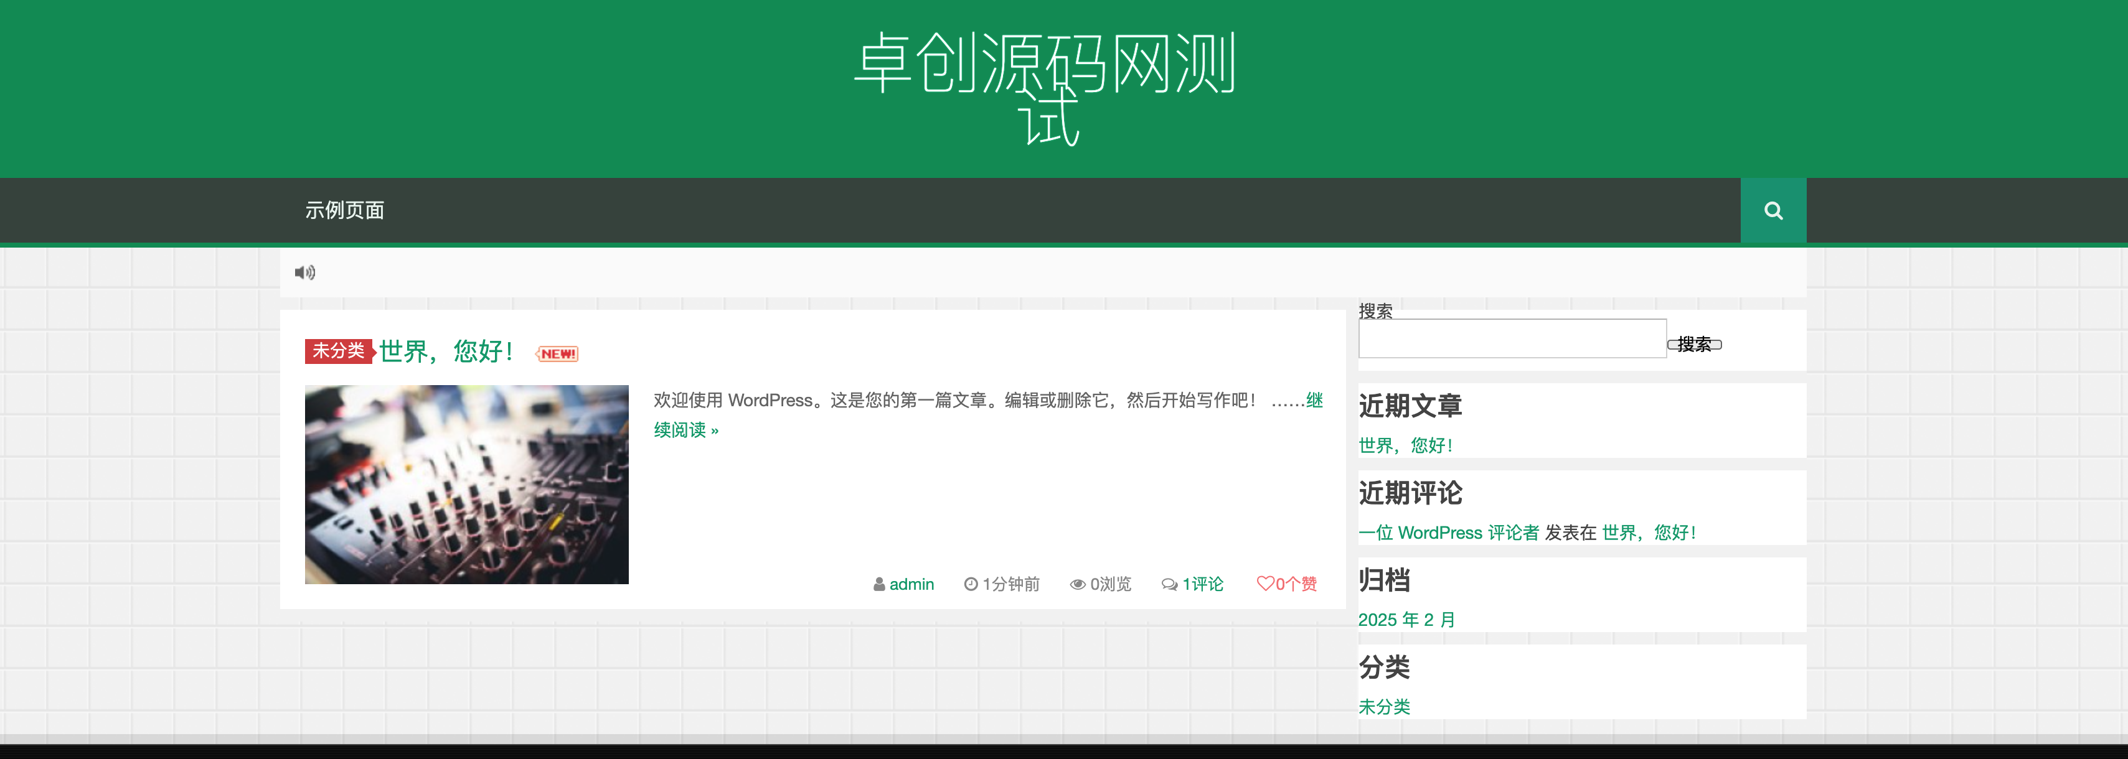Viewport: 2128px width, 759px height.
Task: Click the 近期评论 widget heading
Action: pos(1410,493)
